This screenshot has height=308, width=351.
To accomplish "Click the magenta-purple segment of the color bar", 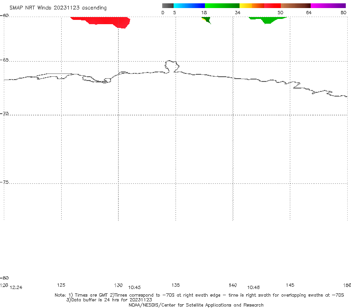I will pyautogui.click(x=328, y=6).
